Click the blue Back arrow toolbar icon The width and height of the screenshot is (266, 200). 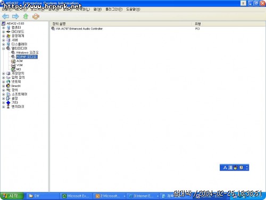tap(6, 17)
